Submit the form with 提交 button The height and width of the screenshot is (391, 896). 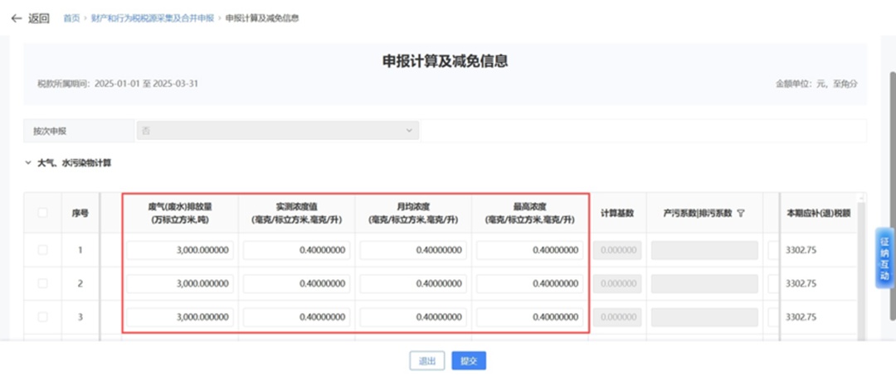coord(469,361)
